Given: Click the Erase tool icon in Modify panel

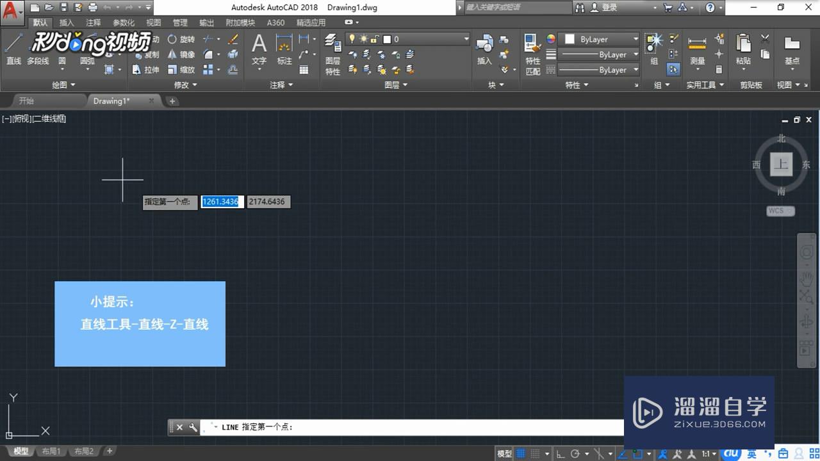Looking at the screenshot, I should coord(233,39).
